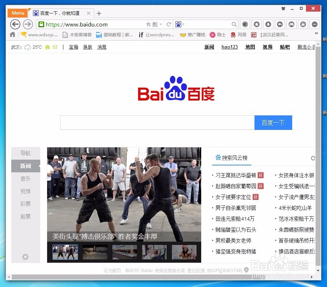The image size is (327, 287).
Task: Click the home icon in bookmarks bar
Action: 13,34
